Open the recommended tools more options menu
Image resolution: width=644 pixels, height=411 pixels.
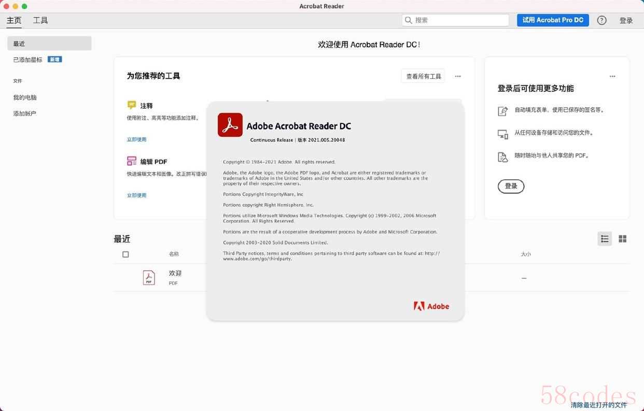(x=458, y=76)
